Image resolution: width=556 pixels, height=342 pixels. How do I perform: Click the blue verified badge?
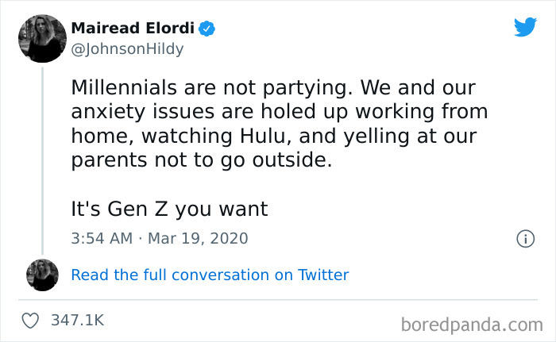coord(207,29)
